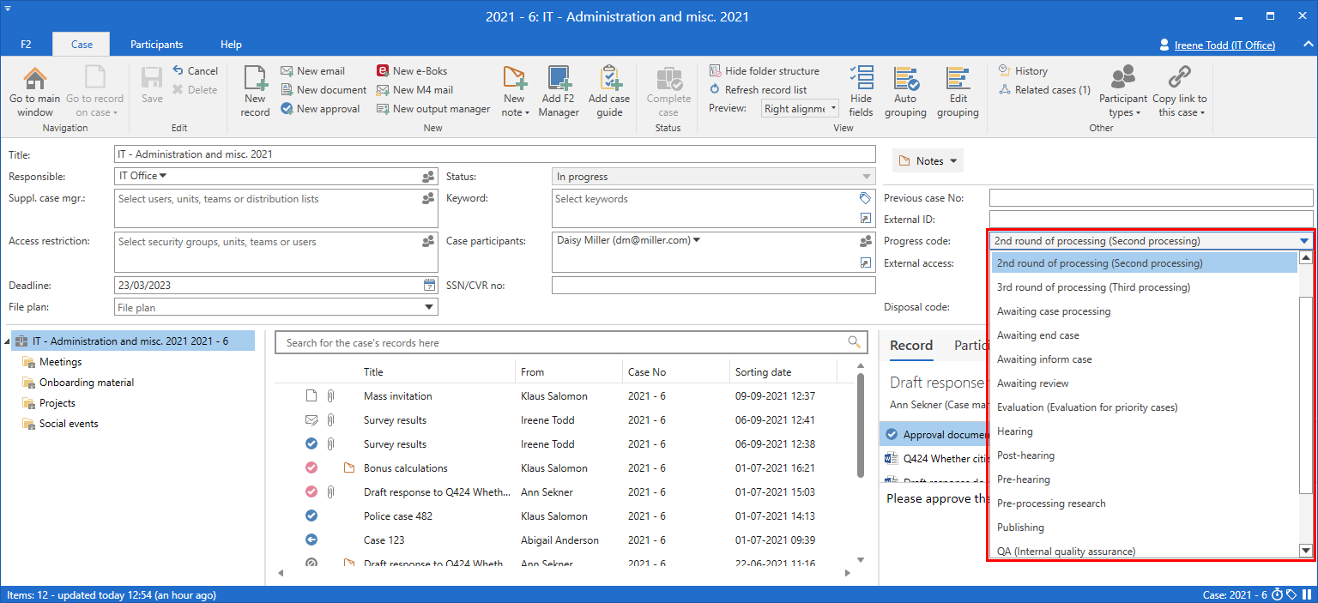This screenshot has height=603, width=1318.
Task: Open the Help ribbon tab
Action: point(231,45)
